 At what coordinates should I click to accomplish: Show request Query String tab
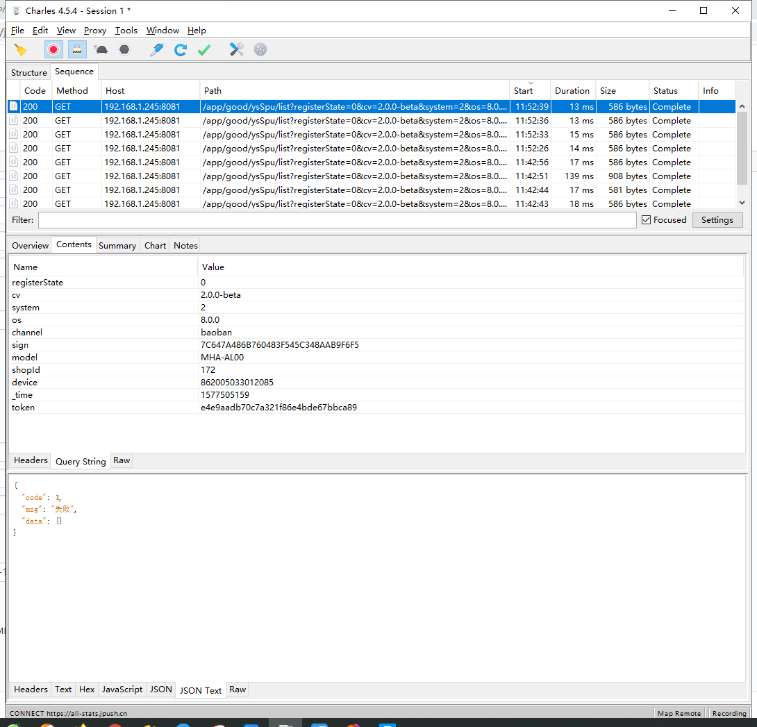click(x=81, y=462)
